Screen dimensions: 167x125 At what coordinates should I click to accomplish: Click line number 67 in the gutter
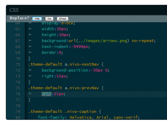(18, 41)
